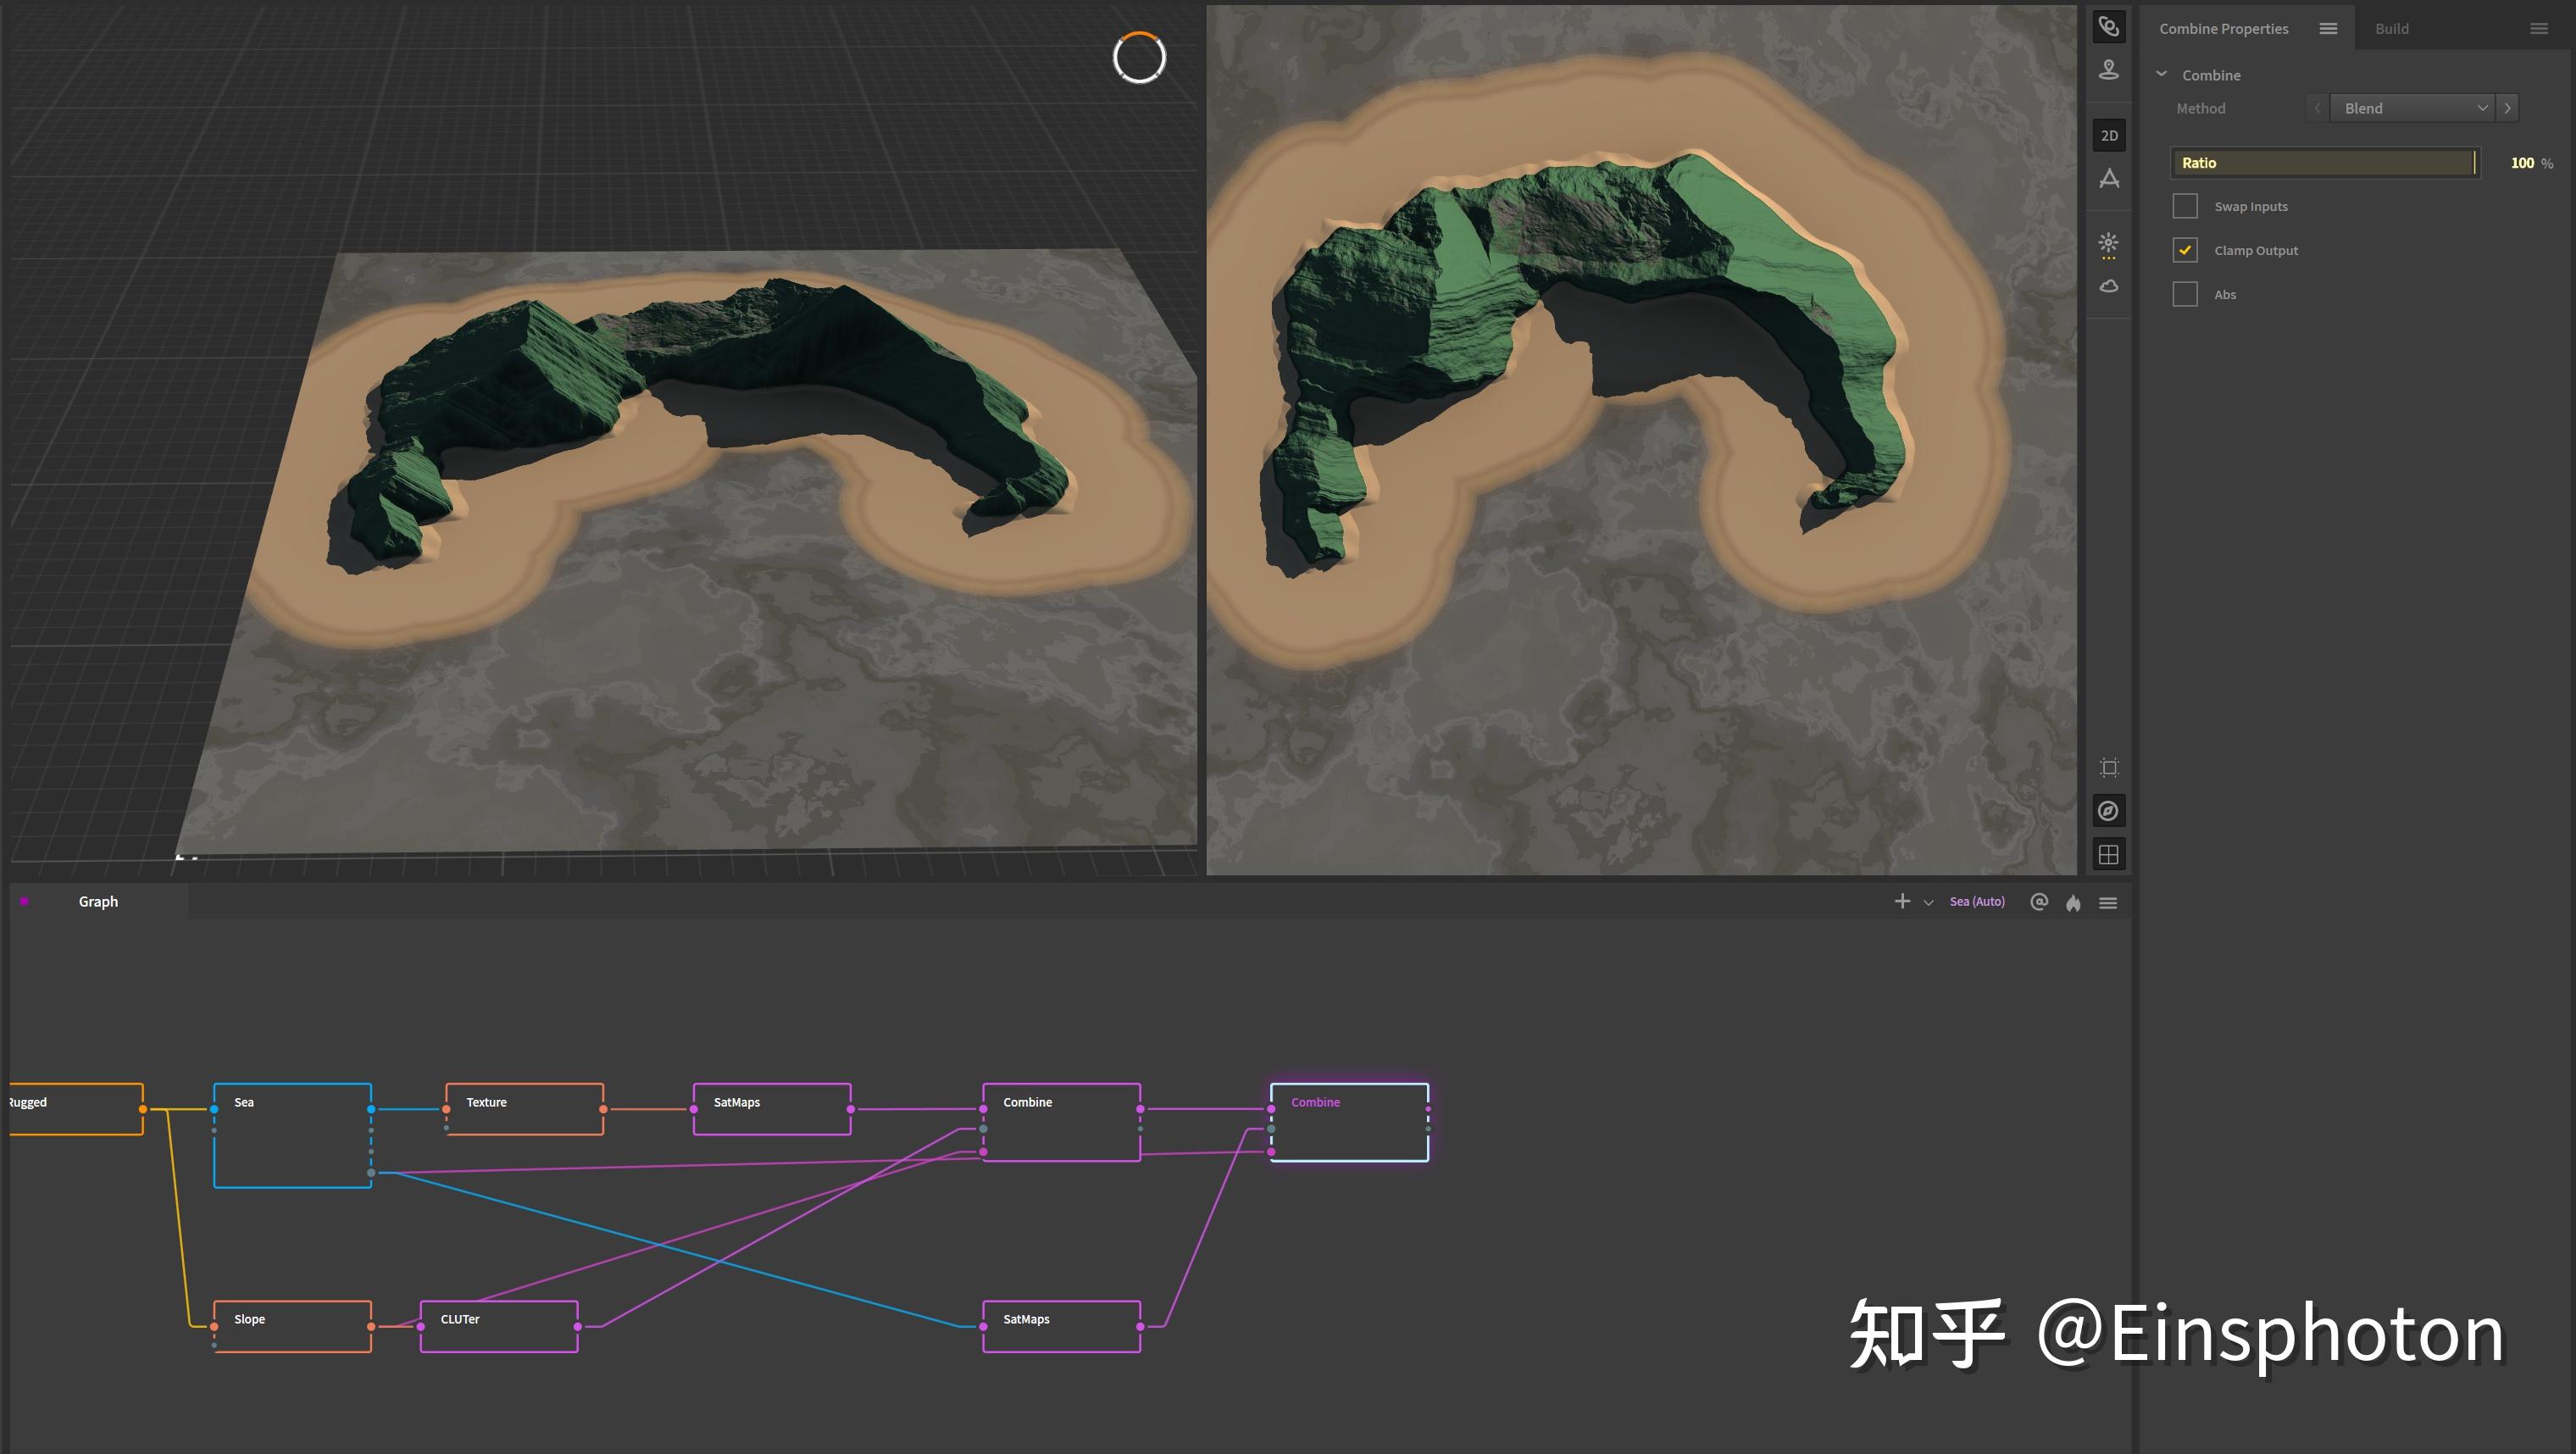Open the sun lighting settings icon
This screenshot has width=2576, height=1454.
pyautogui.click(x=2108, y=243)
